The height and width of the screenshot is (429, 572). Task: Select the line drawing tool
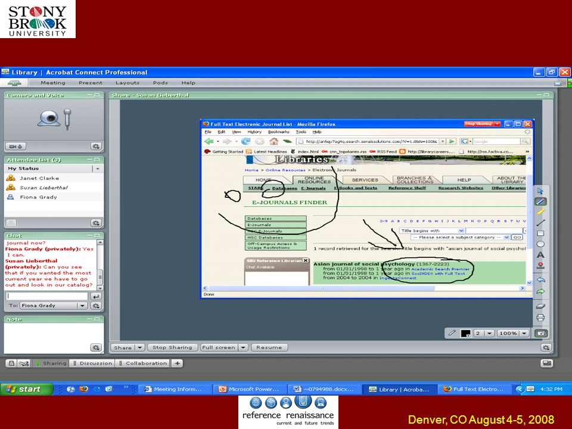pos(540,222)
